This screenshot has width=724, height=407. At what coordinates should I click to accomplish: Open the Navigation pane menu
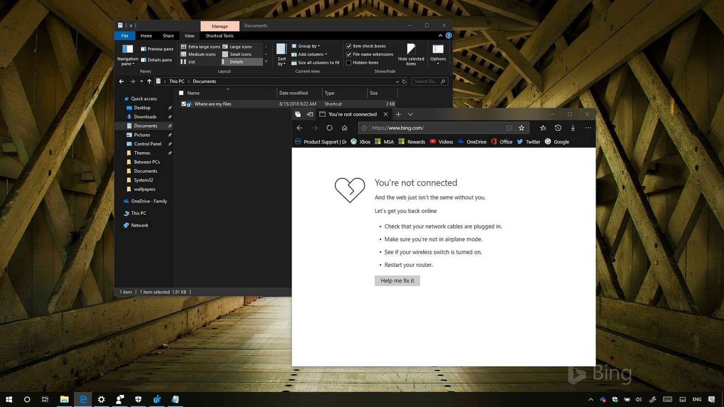(128, 56)
